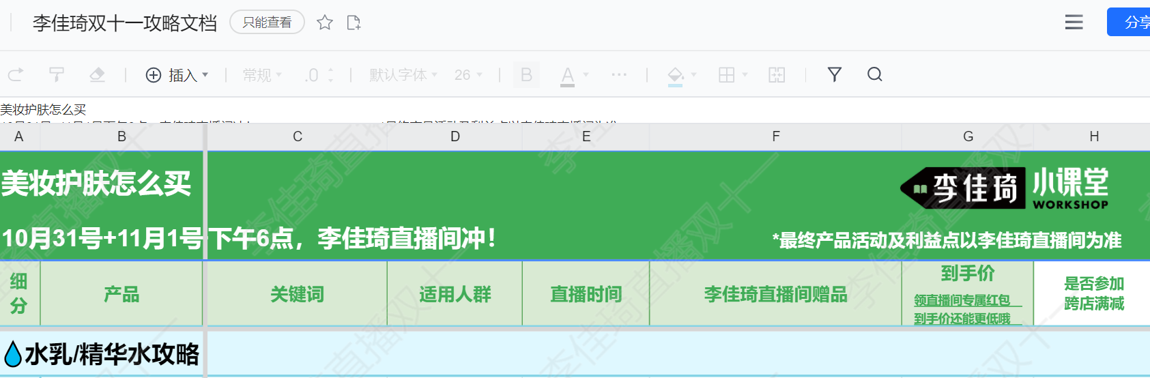Click the 李佳琦小课堂 workshop logo

coord(1005,188)
